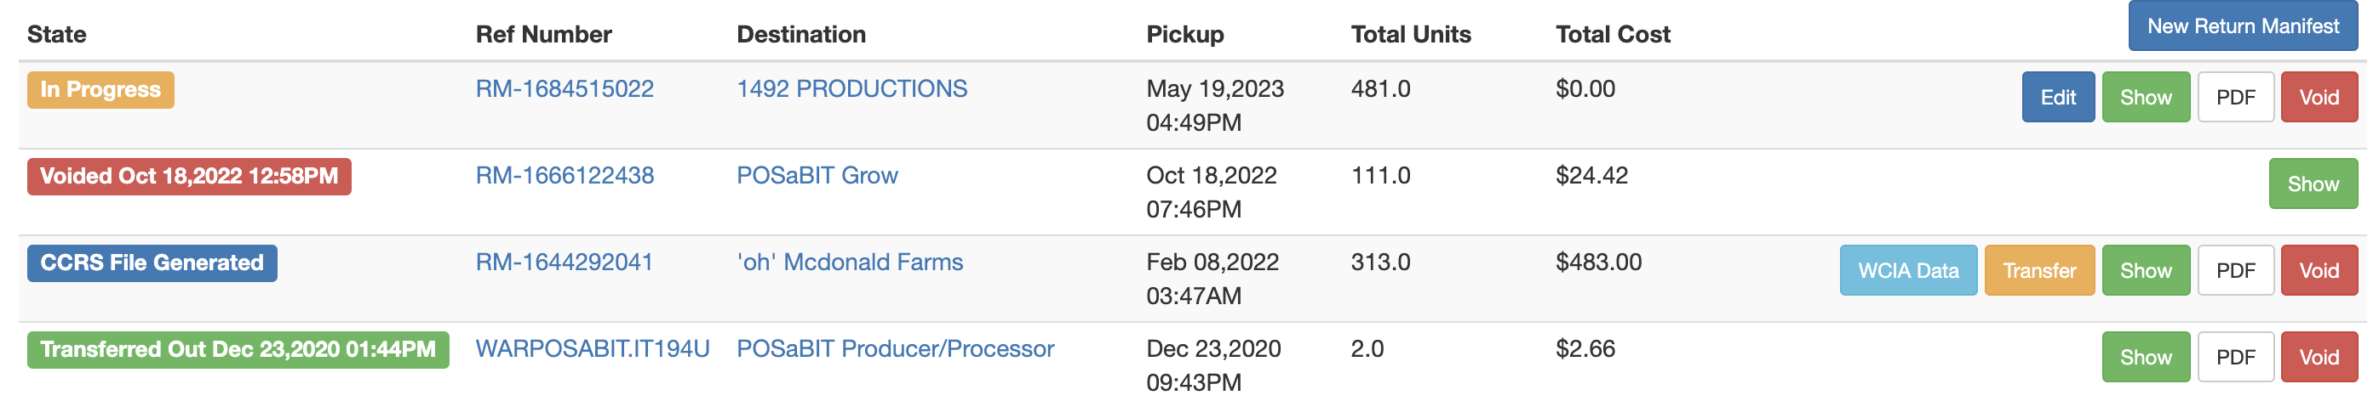This screenshot has width=2379, height=401.
Task: Show the voided POSaBIT Grow manifest
Action: (2313, 184)
